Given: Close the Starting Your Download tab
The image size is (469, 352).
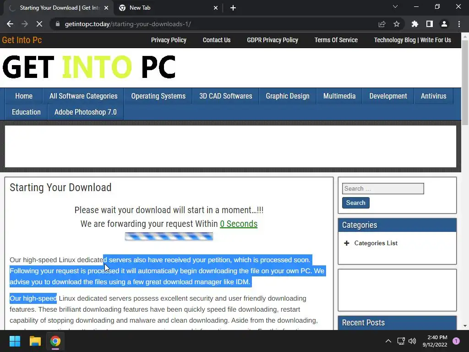Looking at the screenshot, I should [106, 8].
